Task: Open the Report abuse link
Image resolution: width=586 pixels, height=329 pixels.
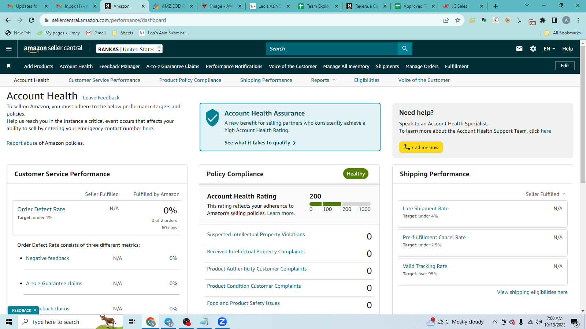Action: (x=22, y=143)
